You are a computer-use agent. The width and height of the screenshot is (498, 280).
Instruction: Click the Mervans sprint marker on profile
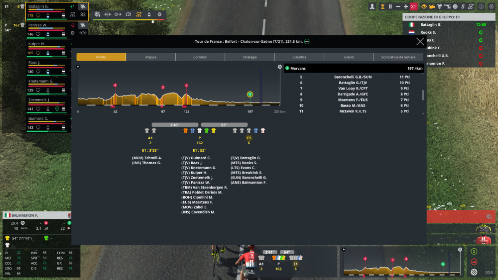[250, 94]
